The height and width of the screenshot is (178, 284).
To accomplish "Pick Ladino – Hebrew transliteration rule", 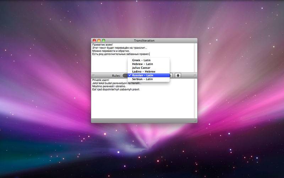I will point(148,72).
